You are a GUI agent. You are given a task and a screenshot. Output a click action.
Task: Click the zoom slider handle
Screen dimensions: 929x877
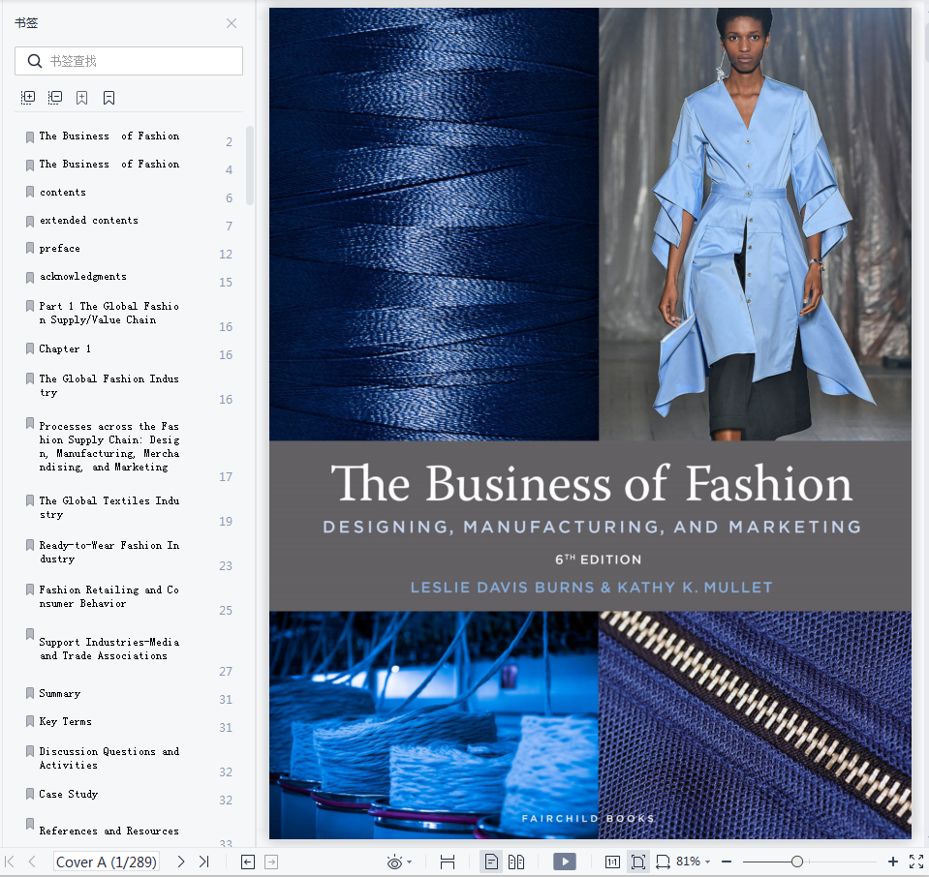pos(797,862)
